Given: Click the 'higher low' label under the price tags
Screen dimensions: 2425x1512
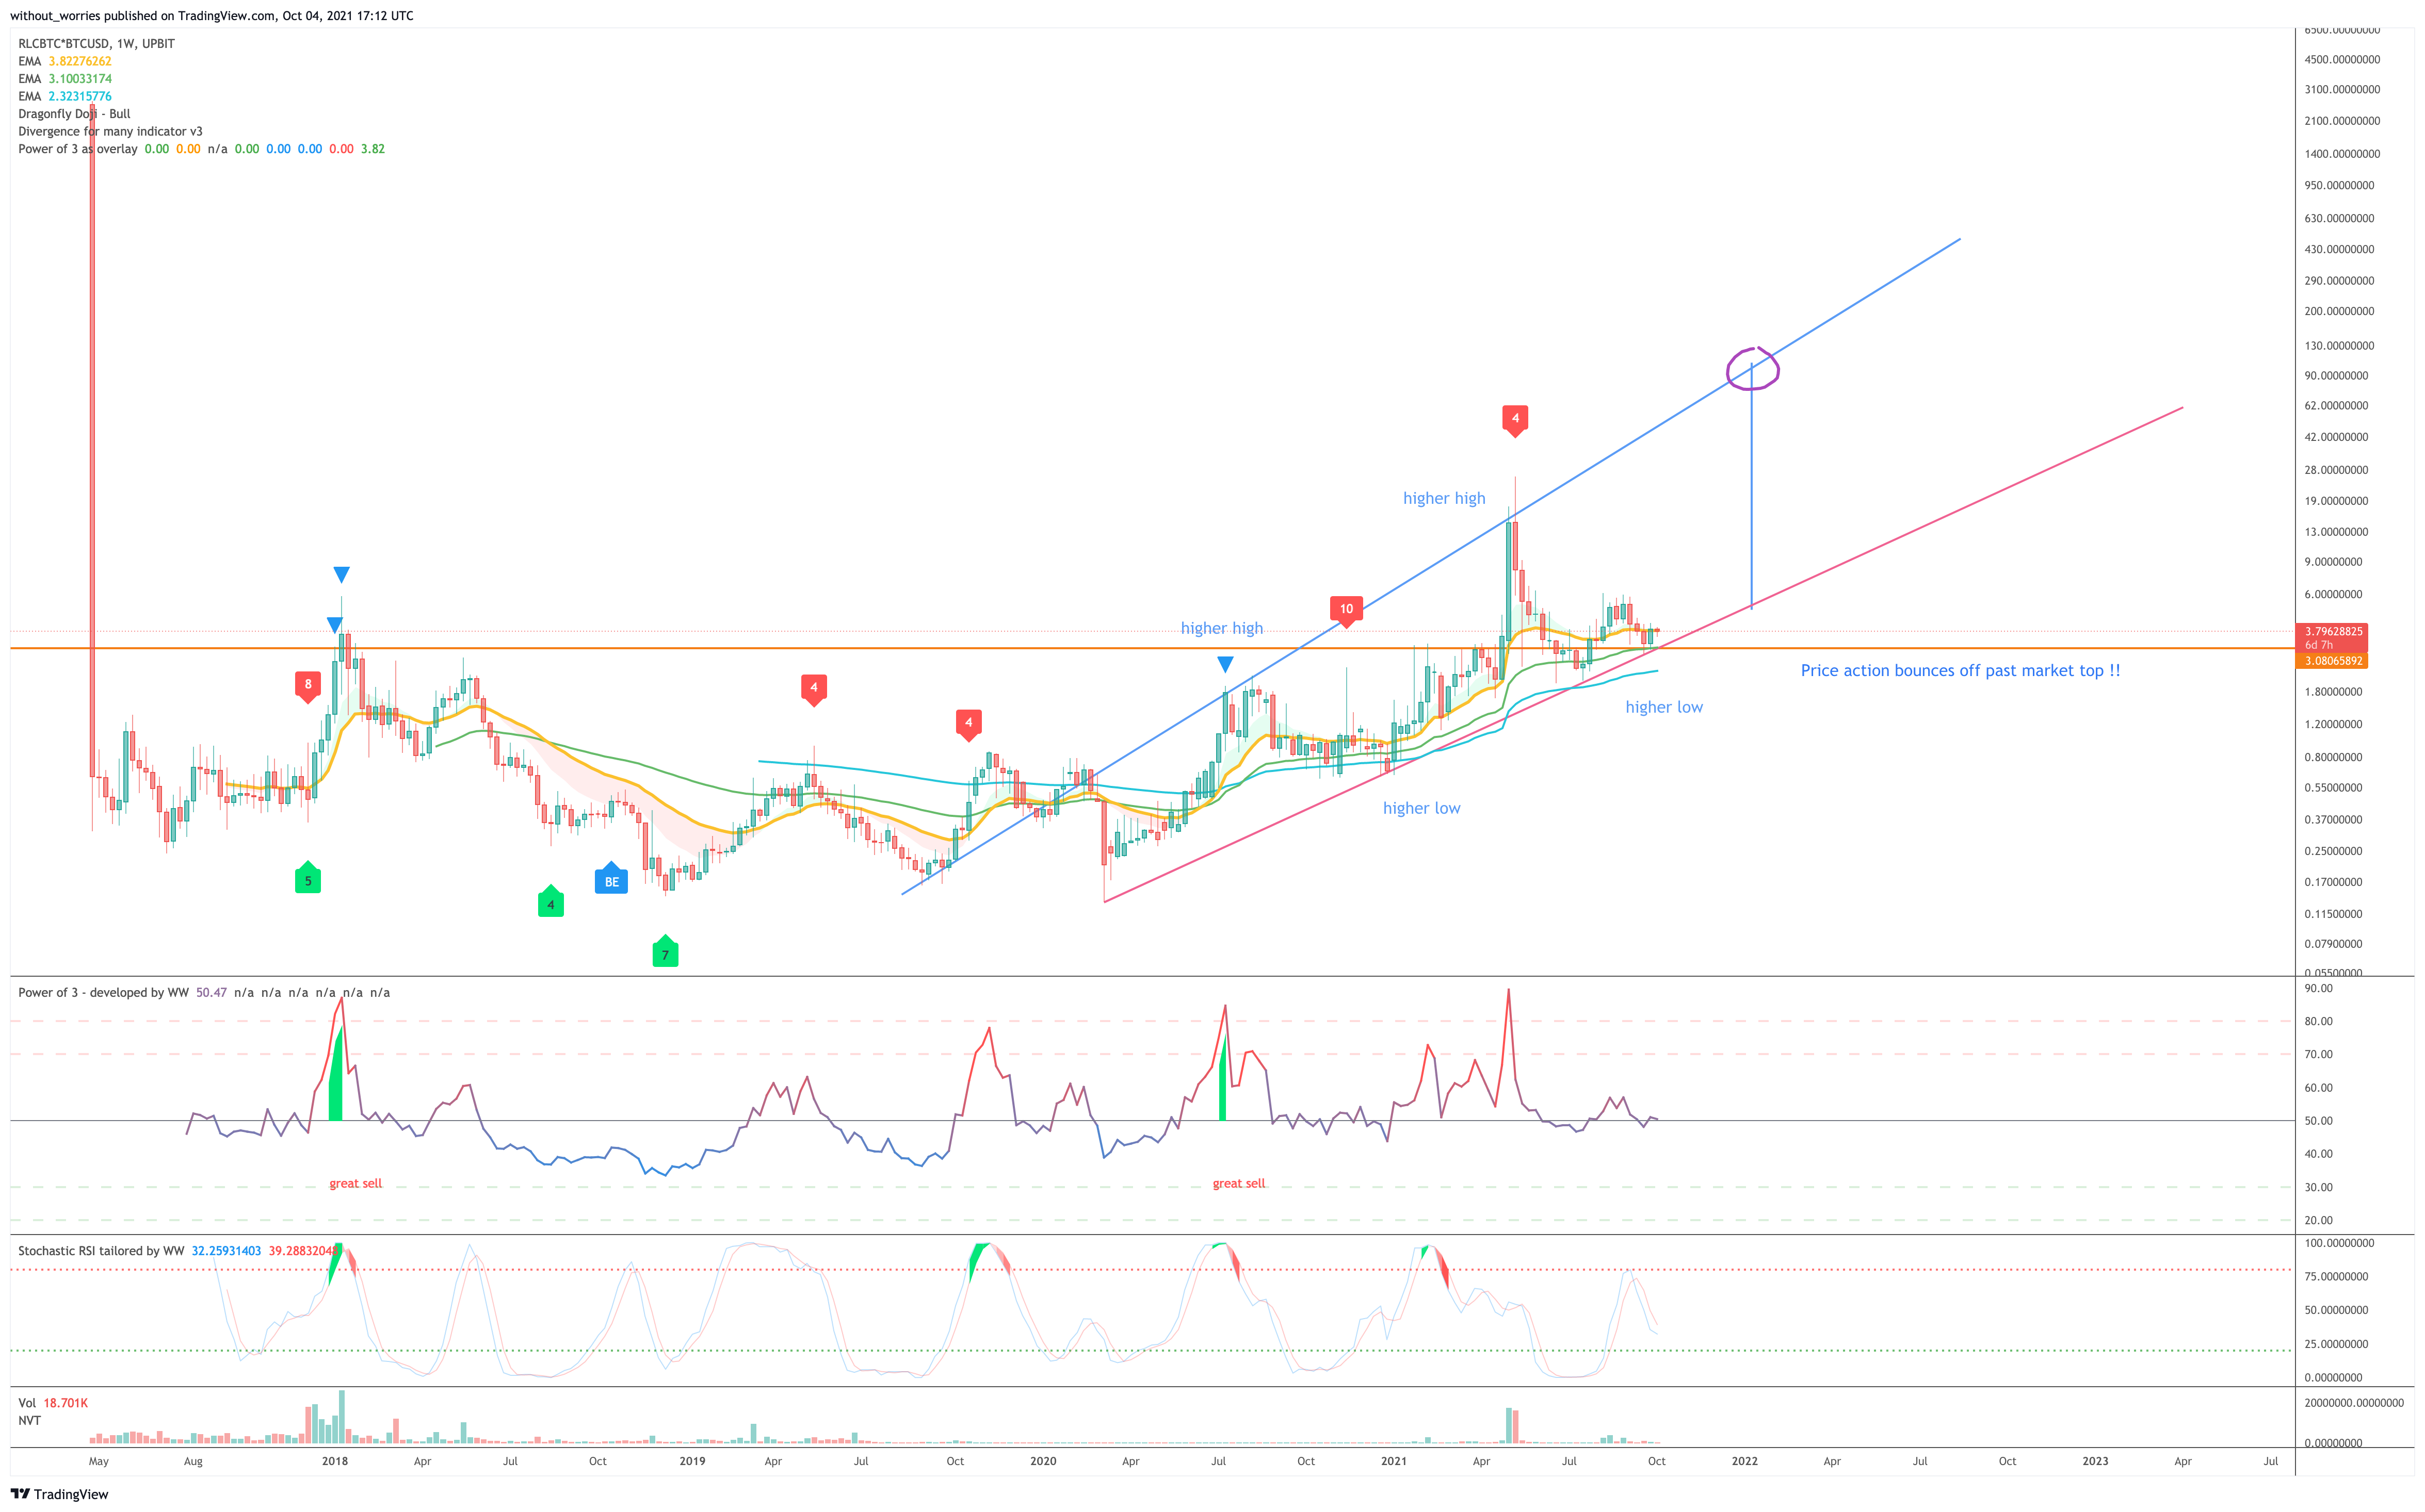Looking at the screenshot, I should tap(1663, 707).
